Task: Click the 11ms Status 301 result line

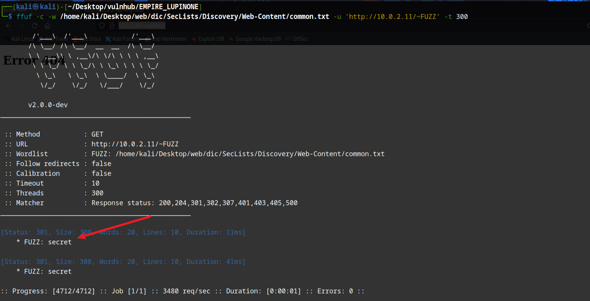Action: (x=123, y=232)
